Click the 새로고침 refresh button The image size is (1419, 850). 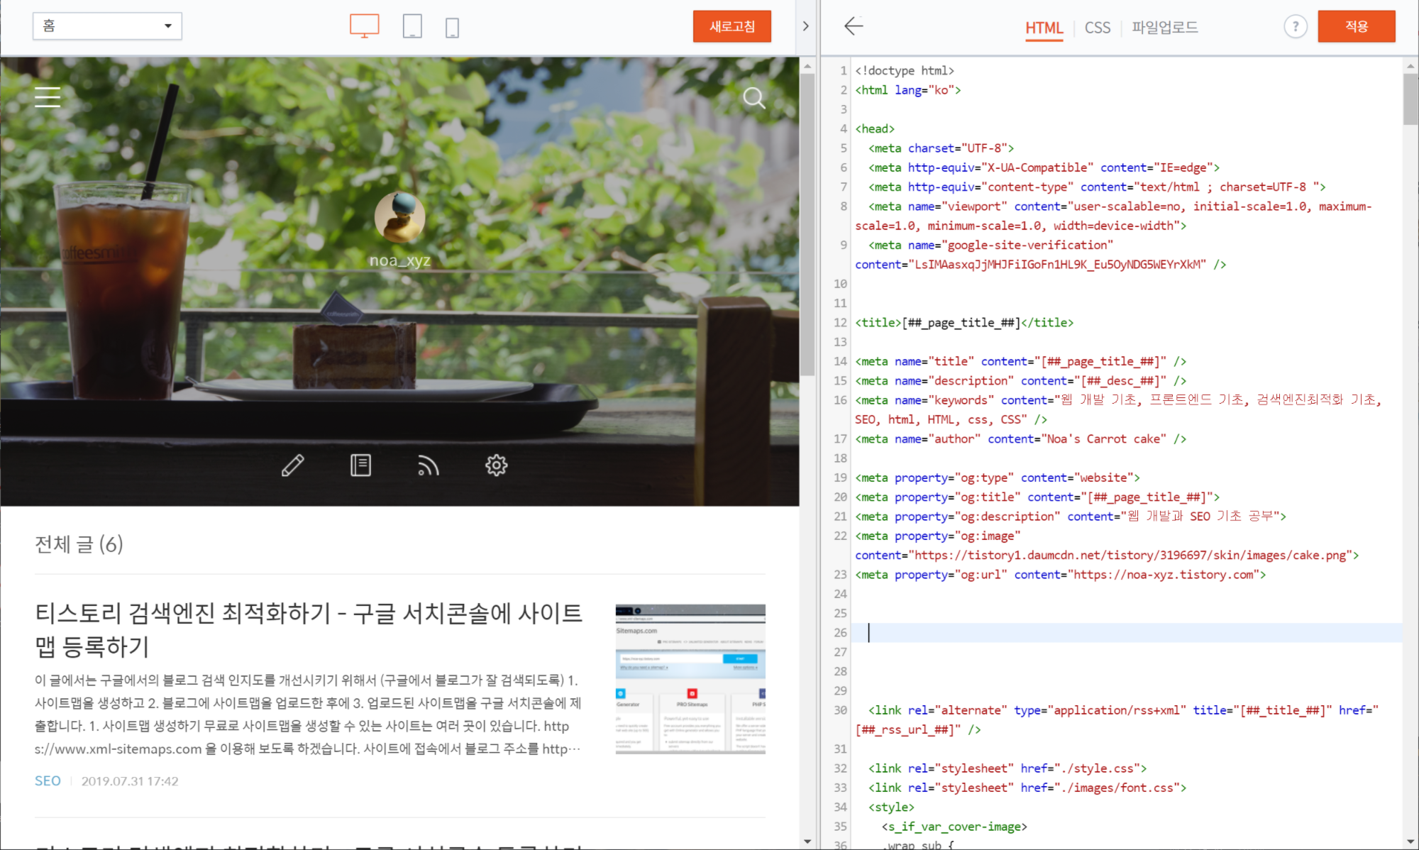pos(731,27)
